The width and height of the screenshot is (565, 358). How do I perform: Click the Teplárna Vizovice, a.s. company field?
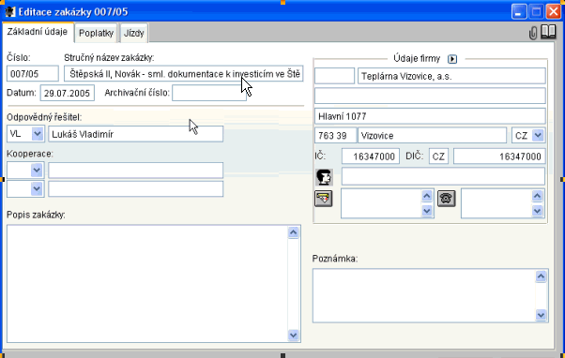[x=451, y=76]
